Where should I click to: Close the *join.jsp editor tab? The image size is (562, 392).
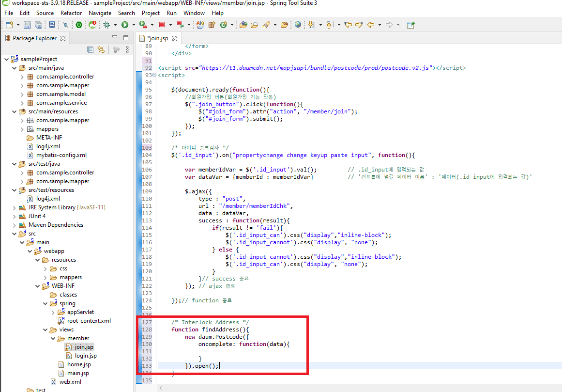(175, 38)
